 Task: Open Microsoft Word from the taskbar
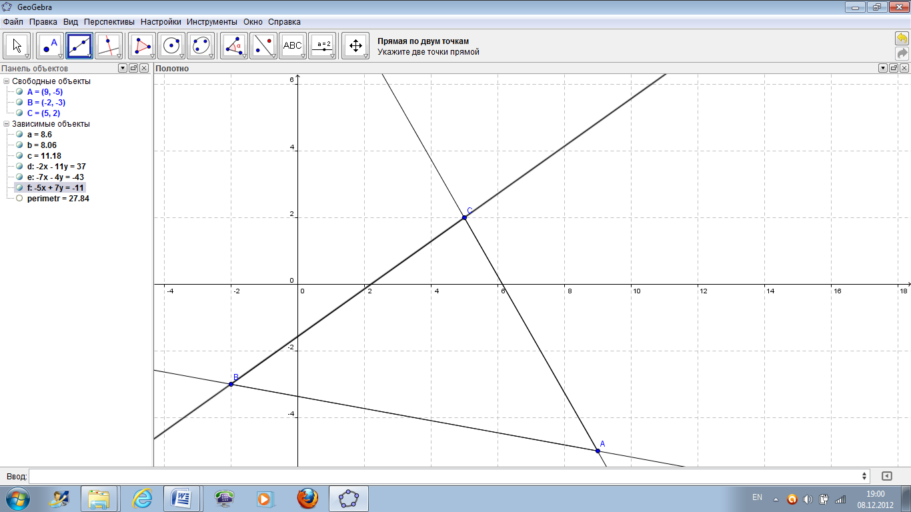[182, 498]
